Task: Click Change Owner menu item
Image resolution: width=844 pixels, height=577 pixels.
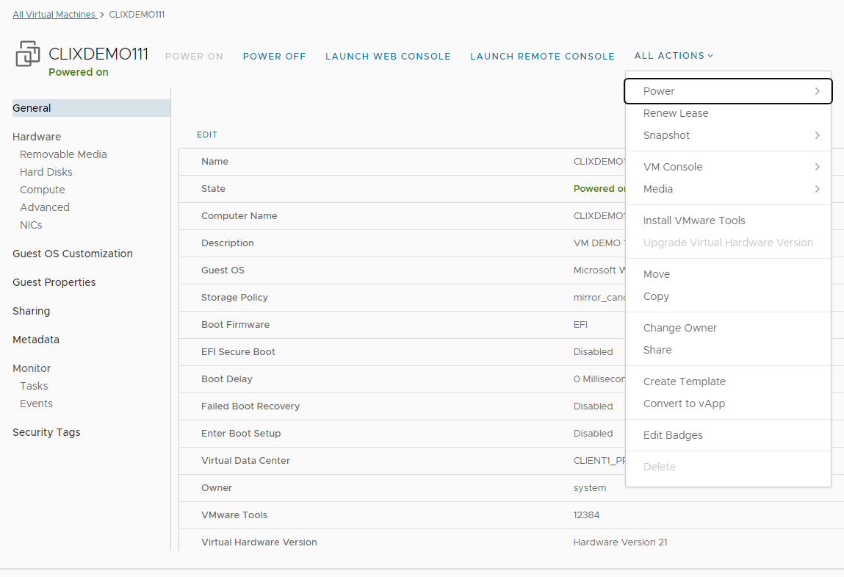Action: click(x=680, y=328)
